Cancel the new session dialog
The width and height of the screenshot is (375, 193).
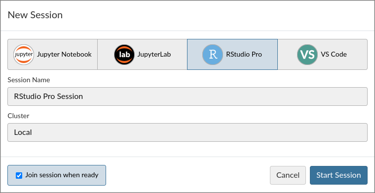point(288,175)
